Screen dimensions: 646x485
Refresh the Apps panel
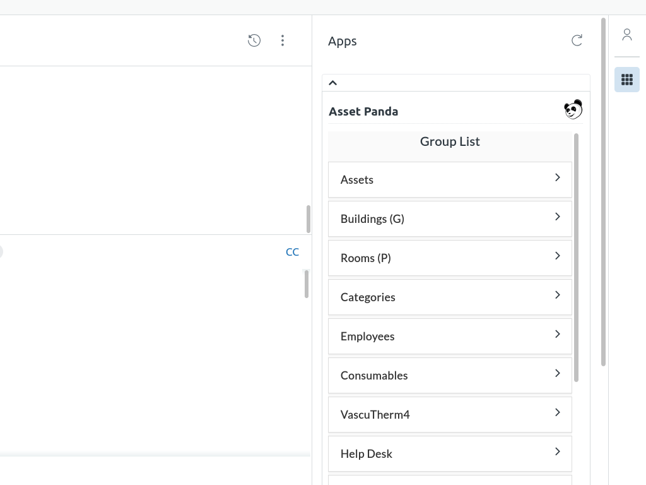coord(577,40)
